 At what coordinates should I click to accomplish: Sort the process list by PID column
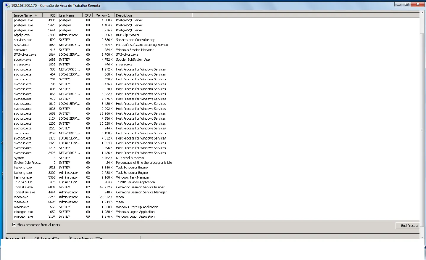click(x=50, y=15)
